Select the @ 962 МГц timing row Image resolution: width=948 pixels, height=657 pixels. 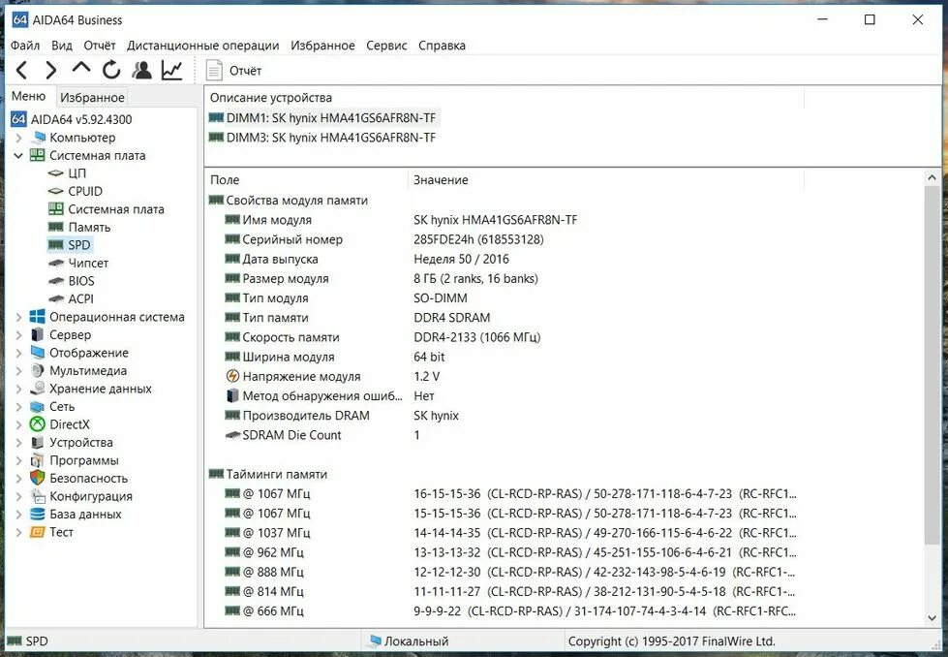click(504, 552)
